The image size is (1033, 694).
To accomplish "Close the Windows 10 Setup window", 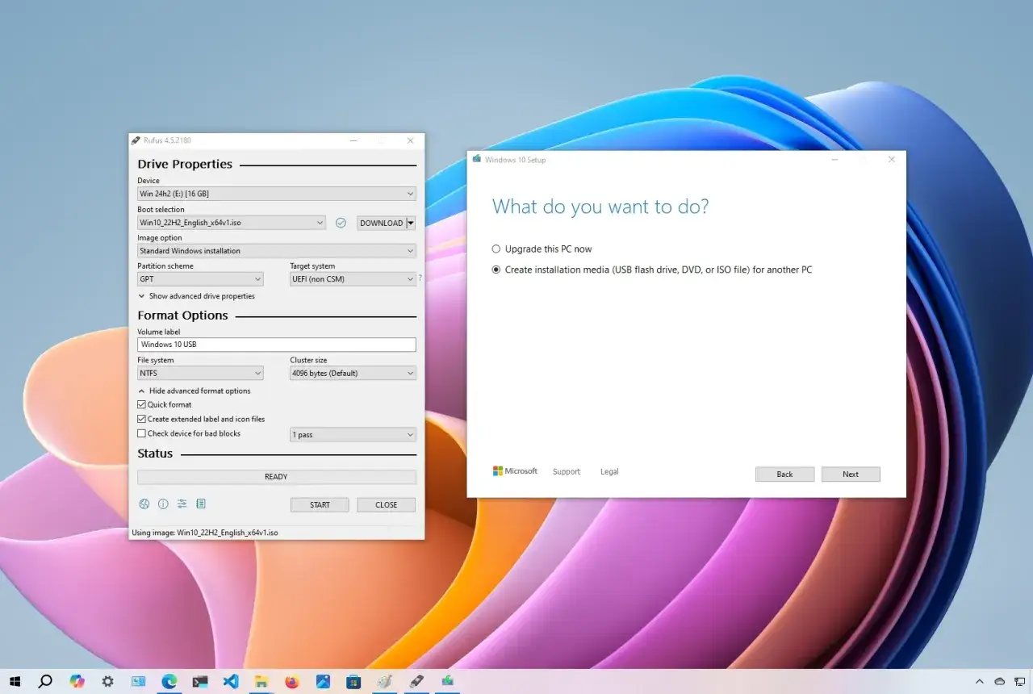I will tap(891, 160).
